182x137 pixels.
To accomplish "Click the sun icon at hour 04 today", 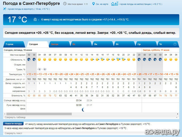I will (x=39, y=59).
